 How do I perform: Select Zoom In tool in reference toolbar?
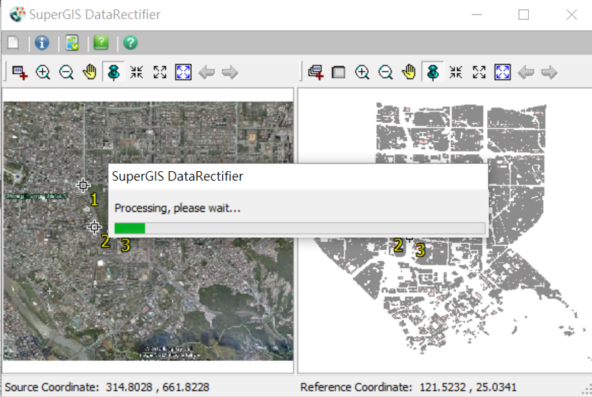click(362, 72)
